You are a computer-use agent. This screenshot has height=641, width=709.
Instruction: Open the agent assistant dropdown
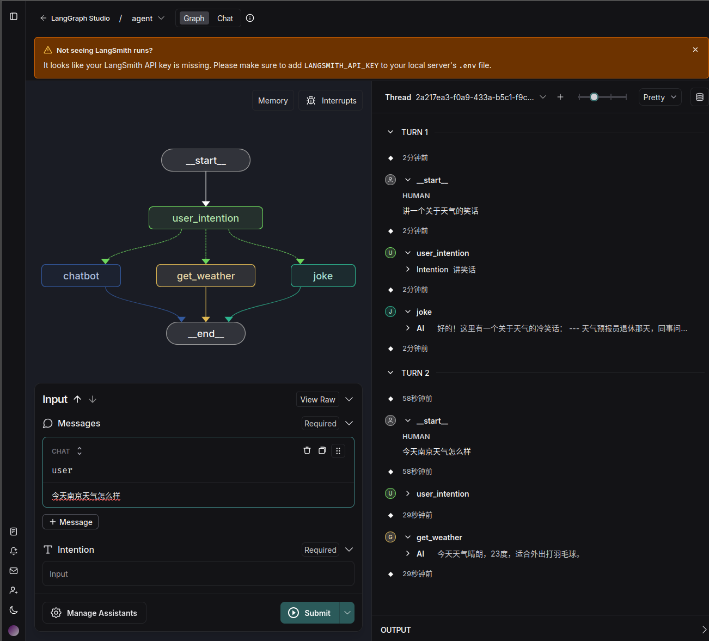(148, 19)
